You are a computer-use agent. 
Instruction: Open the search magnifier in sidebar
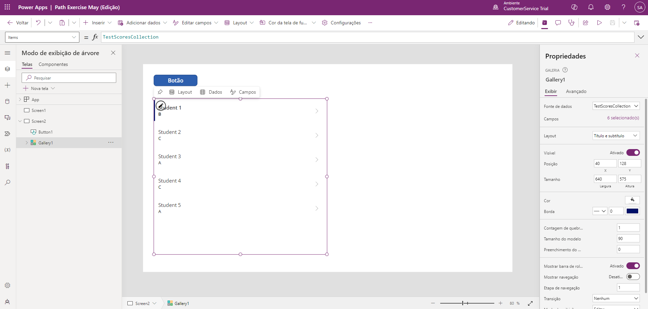pos(7,183)
